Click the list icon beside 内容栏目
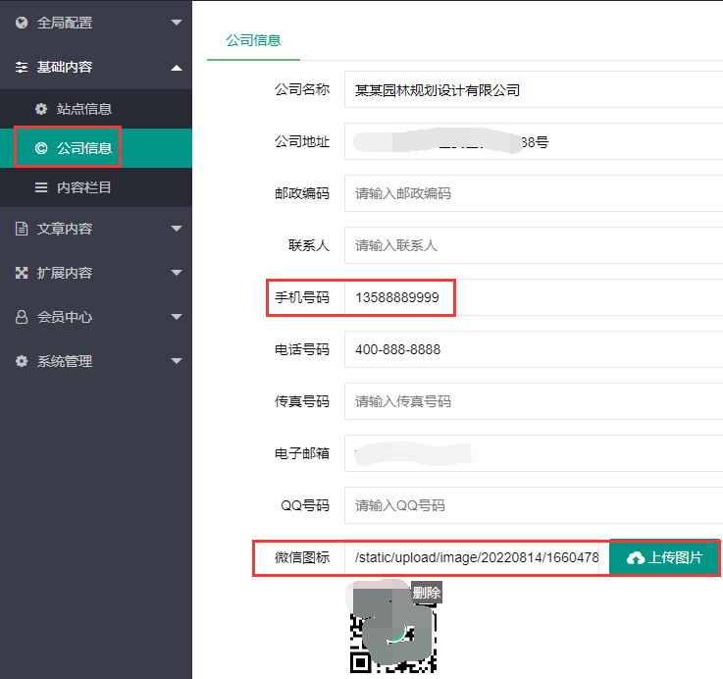This screenshot has height=679, width=723. [x=41, y=187]
